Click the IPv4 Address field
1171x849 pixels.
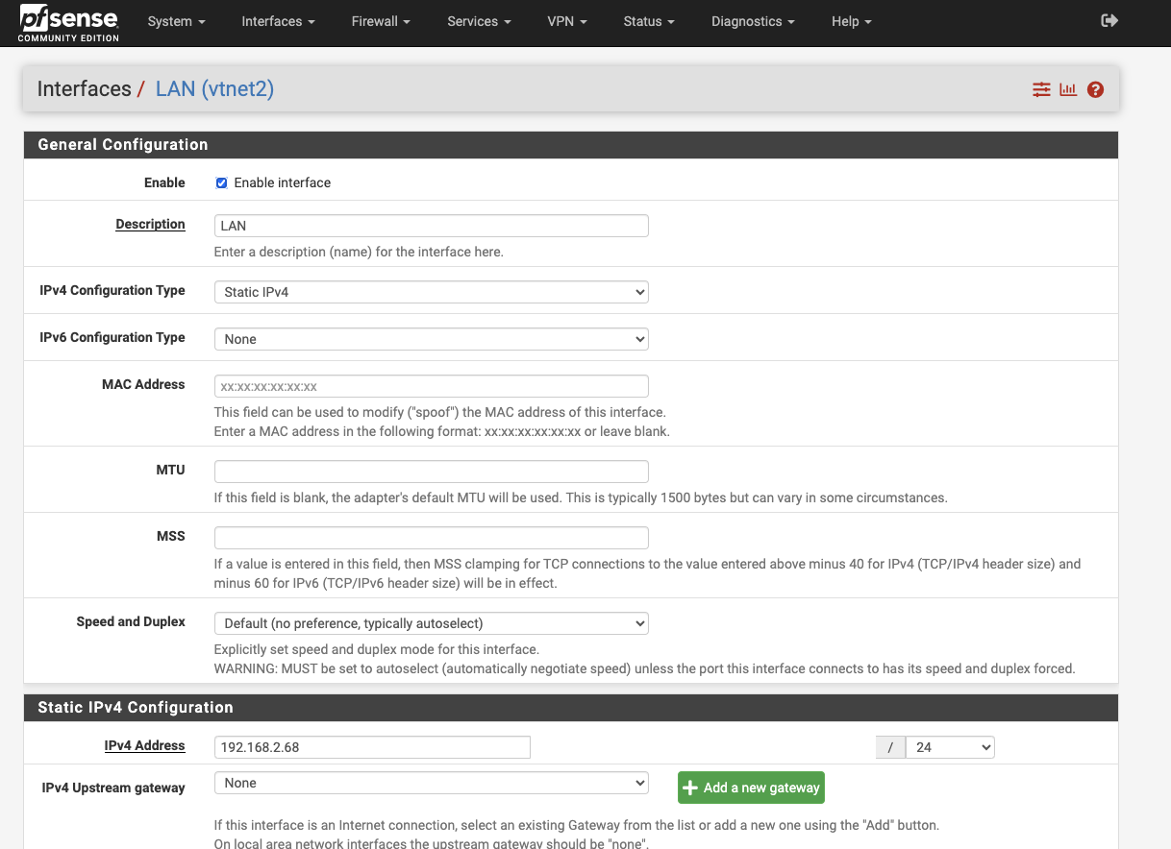pos(372,747)
